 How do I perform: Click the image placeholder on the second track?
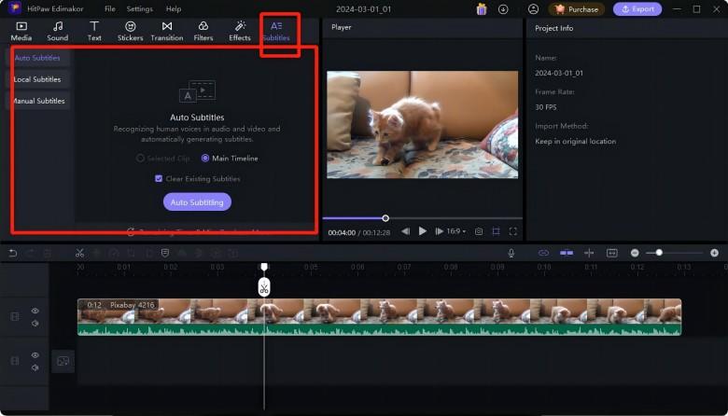(x=63, y=361)
